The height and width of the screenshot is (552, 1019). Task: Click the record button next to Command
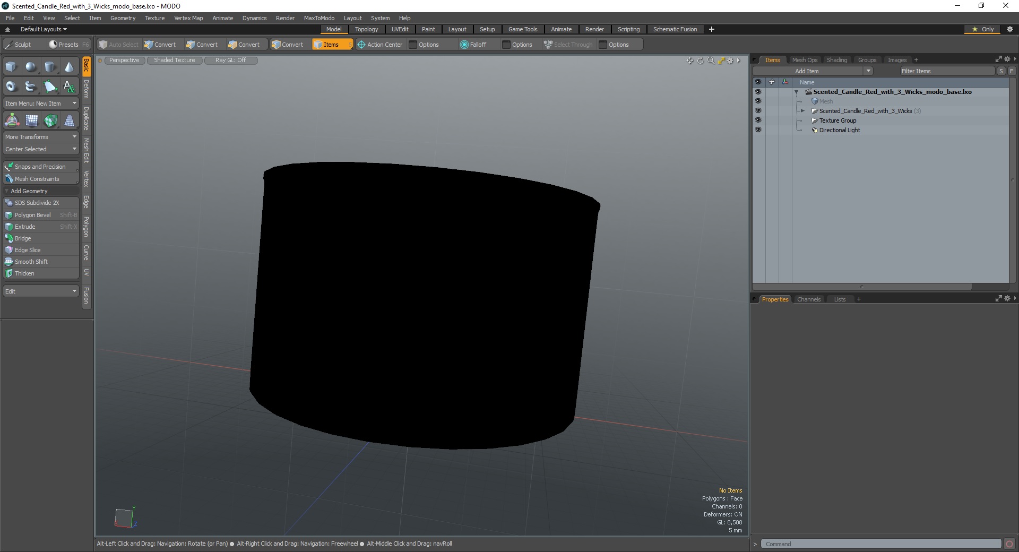coord(1009,544)
